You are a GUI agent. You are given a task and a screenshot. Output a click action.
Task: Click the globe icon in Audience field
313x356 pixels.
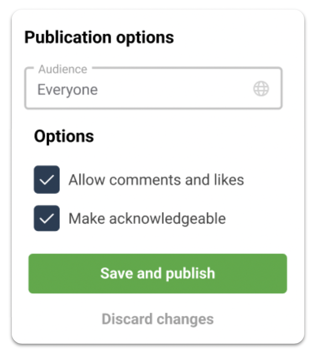[261, 89]
